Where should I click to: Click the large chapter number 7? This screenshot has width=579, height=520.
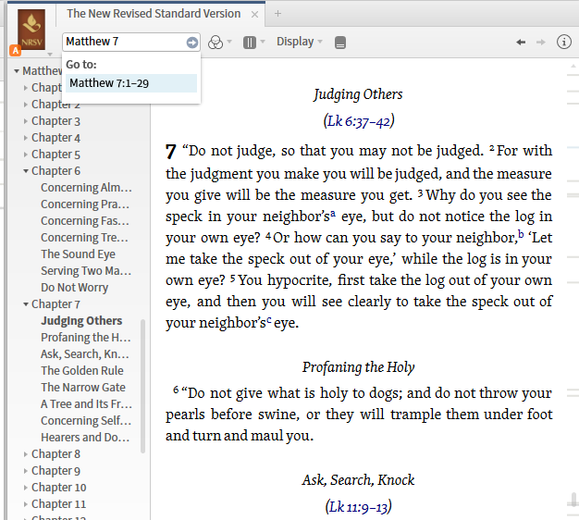170,152
